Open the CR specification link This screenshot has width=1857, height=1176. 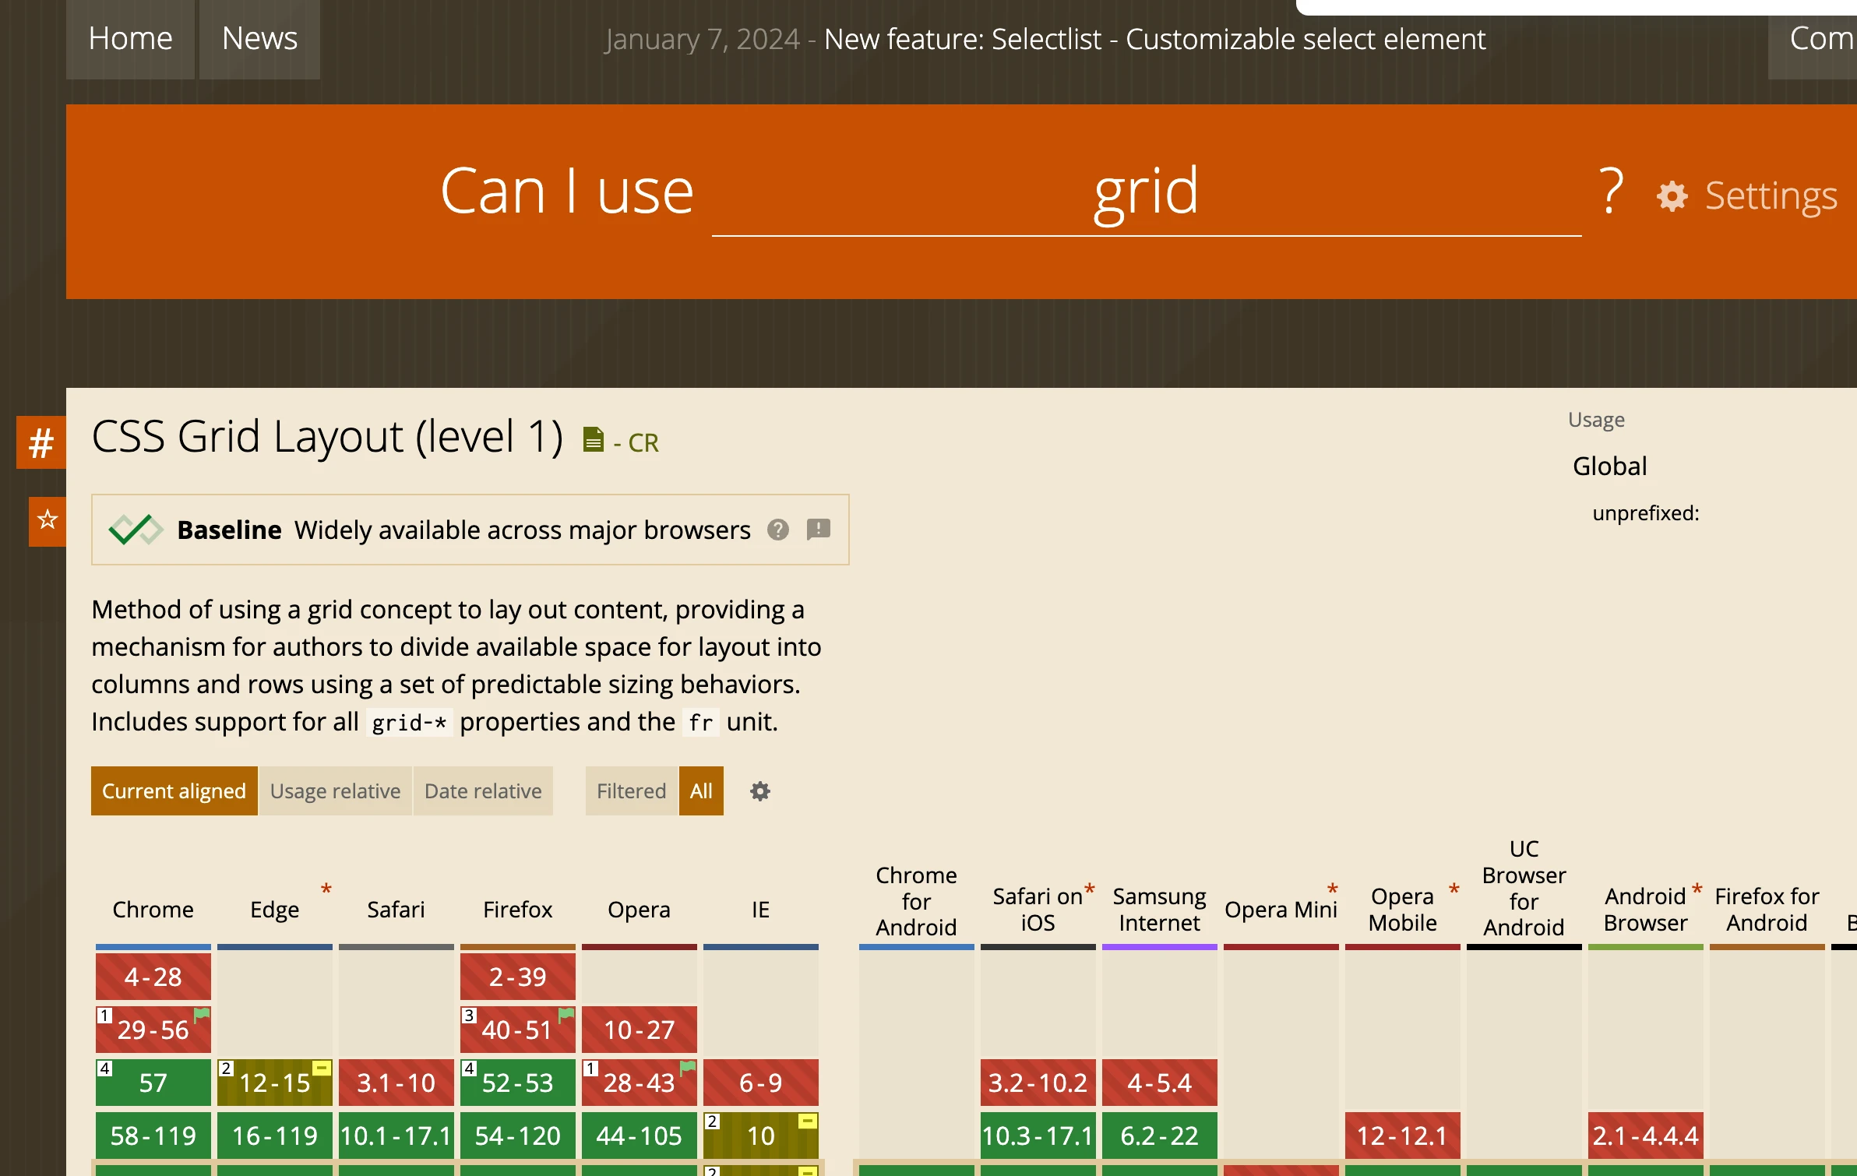point(643,442)
